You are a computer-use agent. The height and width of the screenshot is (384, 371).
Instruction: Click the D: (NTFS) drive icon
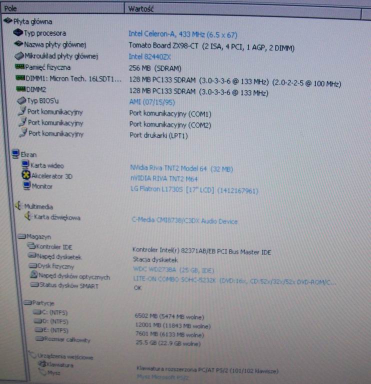pyautogui.click(x=37, y=321)
